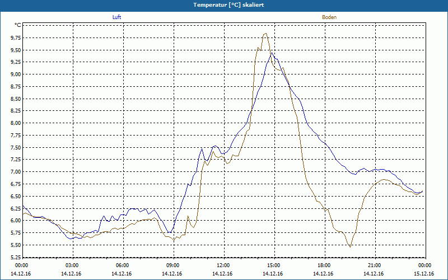Click the 7,75 y-axis value
The height and width of the screenshot is (280, 448).
point(16,136)
